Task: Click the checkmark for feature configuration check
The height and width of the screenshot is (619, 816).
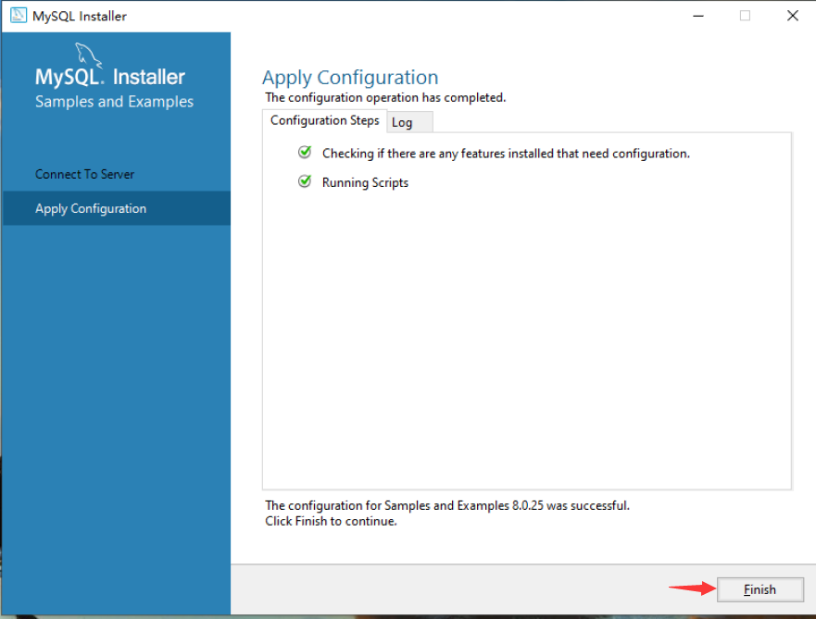Action: (x=305, y=153)
